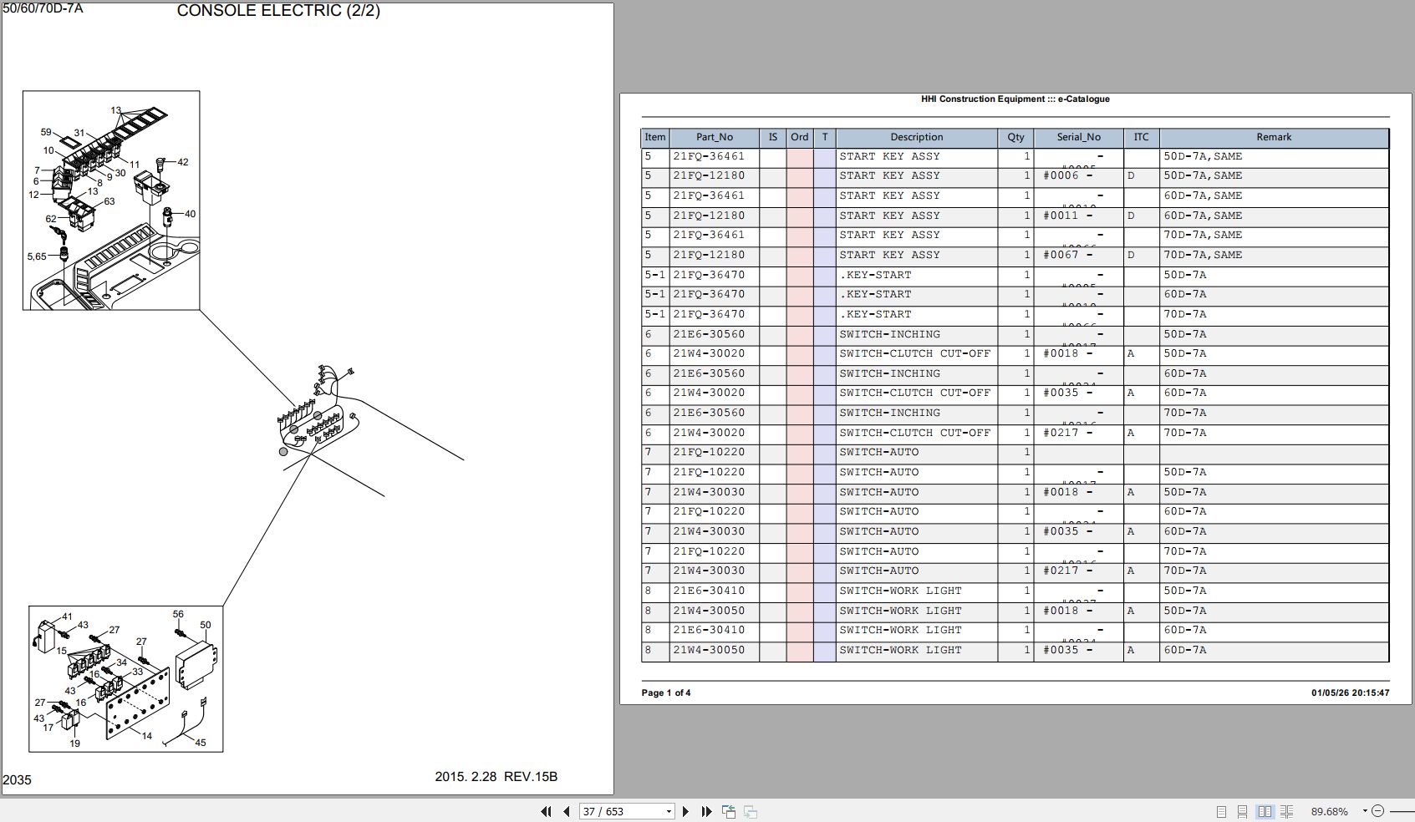This screenshot has width=1415, height=822.
Task: Click the Item column header
Action: click(x=655, y=137)
